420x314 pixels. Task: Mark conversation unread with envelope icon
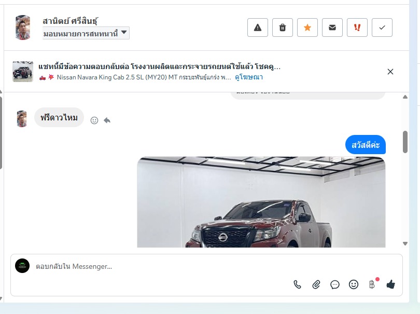point(332,28)
